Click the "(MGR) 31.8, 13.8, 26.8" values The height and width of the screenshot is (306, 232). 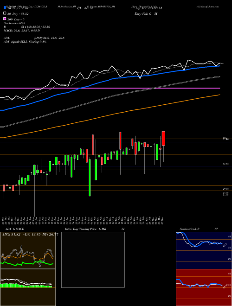(x=49, y=38)
